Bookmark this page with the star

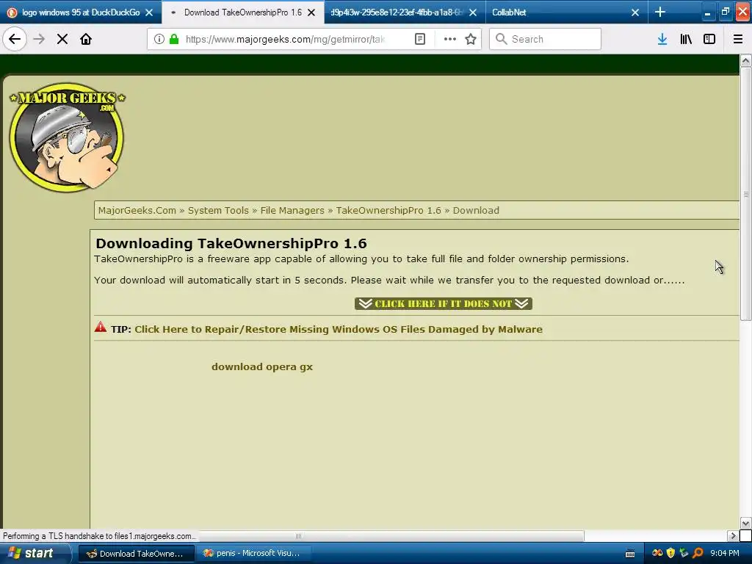tap(471, 39)
